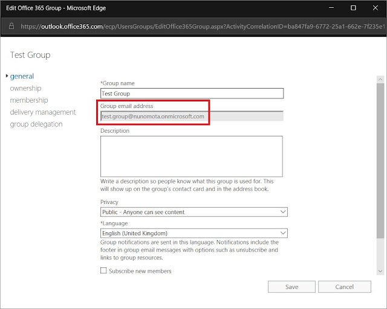Image resolution: width=387 pixels, height=309 pixels.
Task: Open the membership tab
Action: pos(29,100)
